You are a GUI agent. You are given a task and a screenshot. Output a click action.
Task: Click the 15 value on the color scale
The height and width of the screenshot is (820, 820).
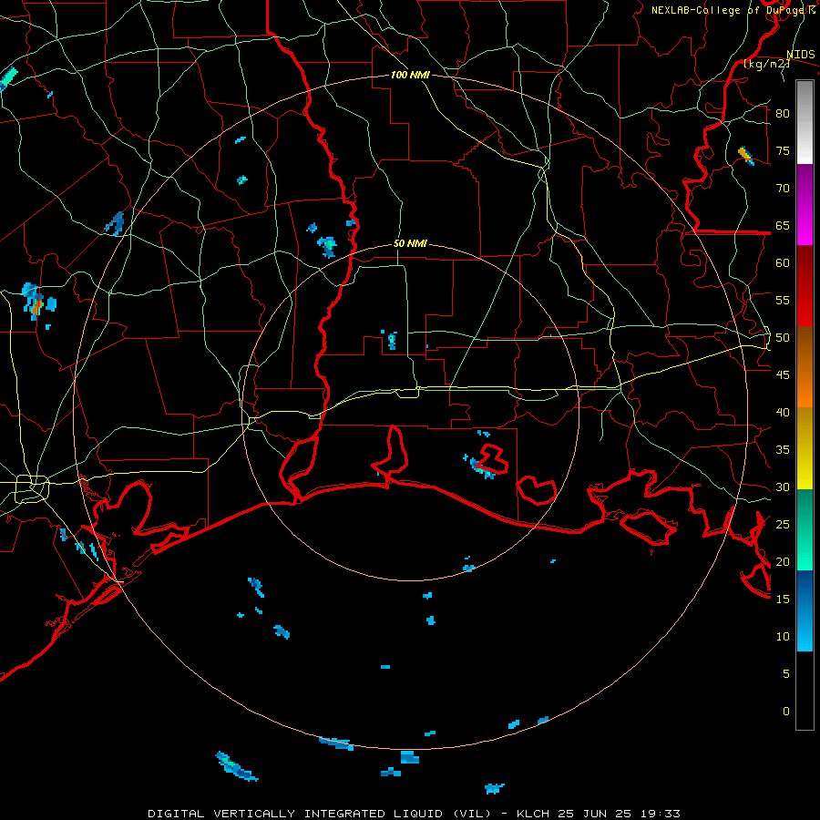pyautogui.click(x=783, y=600)
